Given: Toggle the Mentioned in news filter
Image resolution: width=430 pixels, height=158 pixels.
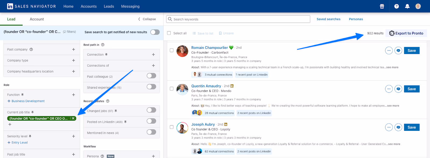Looking at the screenshot, I should pyautogui.click(x=151, y=132).
